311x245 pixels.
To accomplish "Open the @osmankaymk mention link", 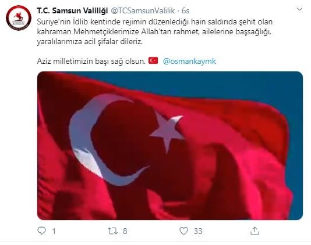I will (189, 61).
